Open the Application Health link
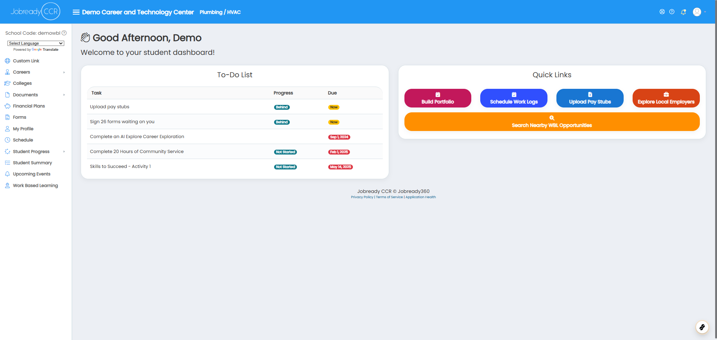 (x=420, y=197)
